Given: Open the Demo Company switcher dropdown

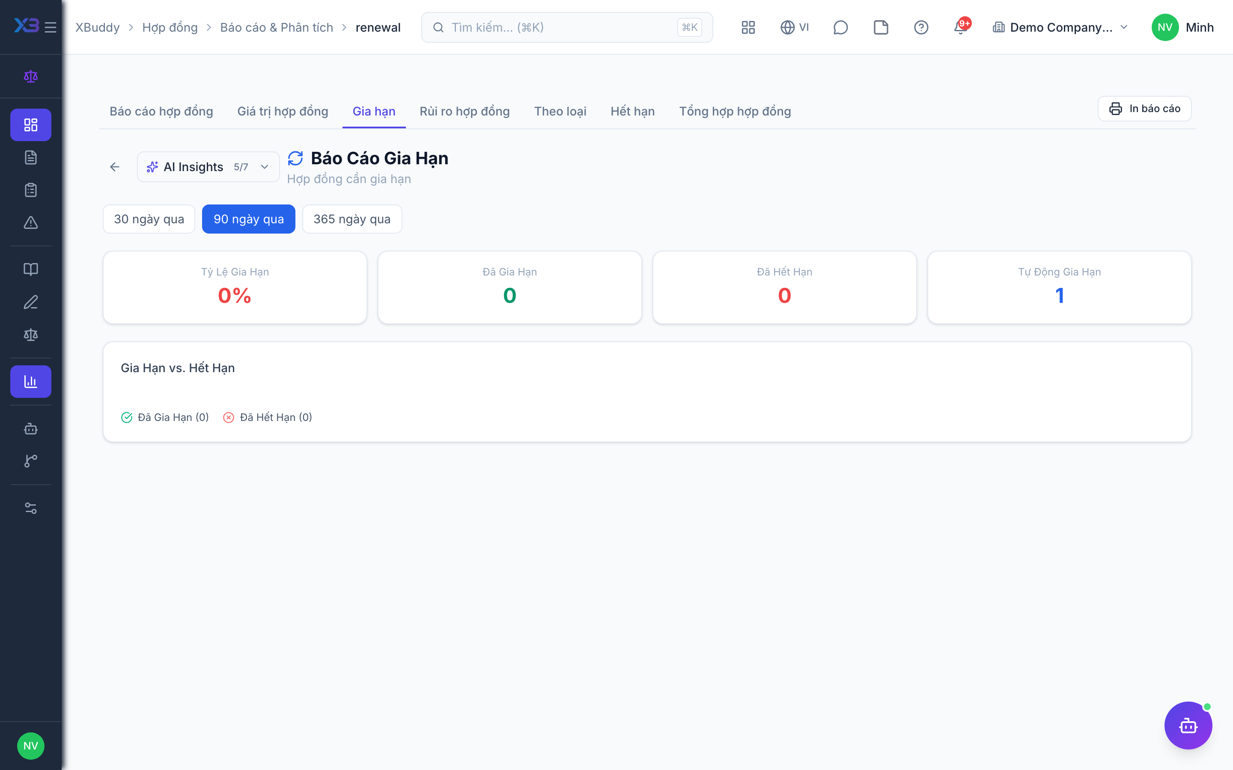Looking at the screenshot, I should click(x=1060, y=27).
